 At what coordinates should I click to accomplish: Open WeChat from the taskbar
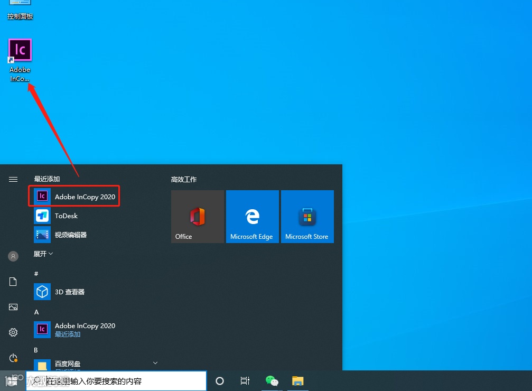pos(272,381)
